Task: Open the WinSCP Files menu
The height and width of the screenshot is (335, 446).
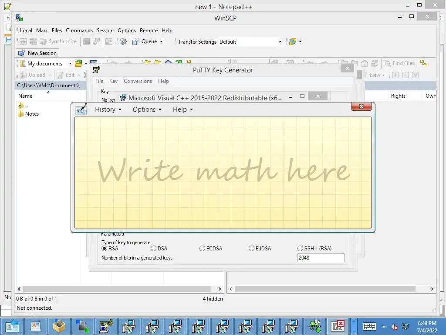Action: click(x=57, y=31)
